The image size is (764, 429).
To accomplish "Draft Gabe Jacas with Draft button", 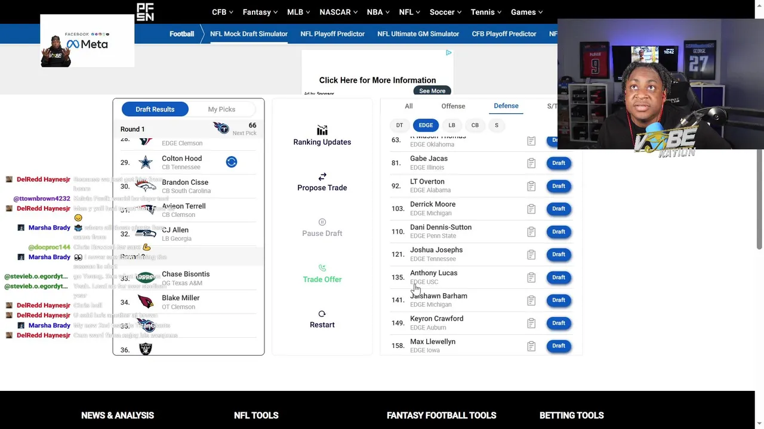I will (559, 163).
